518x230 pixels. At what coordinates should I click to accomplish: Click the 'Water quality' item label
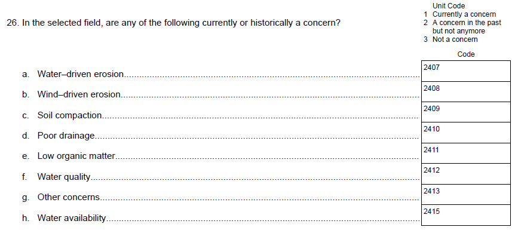pyautogui.click(x=64, y=177)
